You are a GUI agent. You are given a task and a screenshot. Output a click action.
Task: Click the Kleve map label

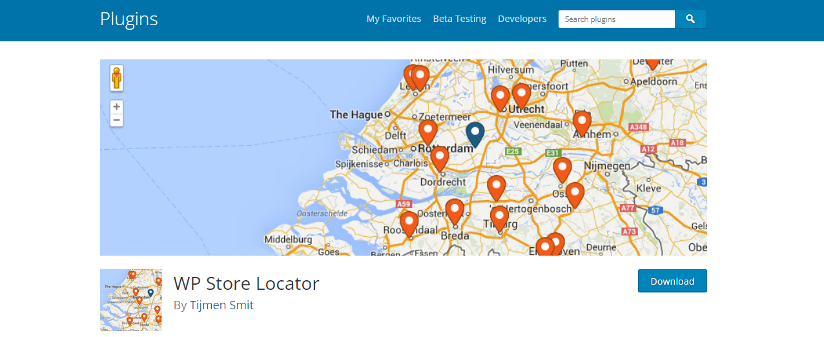(x=649, y=189)
